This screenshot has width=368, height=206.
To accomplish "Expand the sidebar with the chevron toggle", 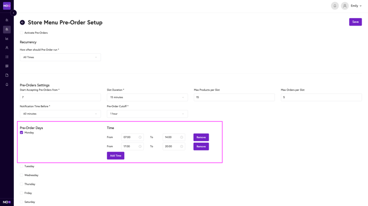I will pos(13,13).
